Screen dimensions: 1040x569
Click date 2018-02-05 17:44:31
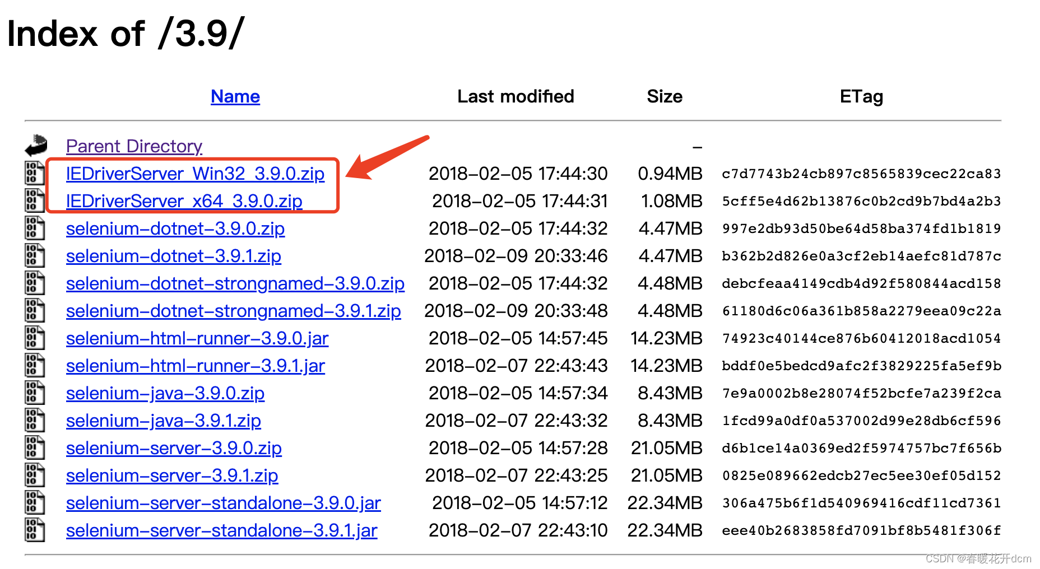click(520, 201)
